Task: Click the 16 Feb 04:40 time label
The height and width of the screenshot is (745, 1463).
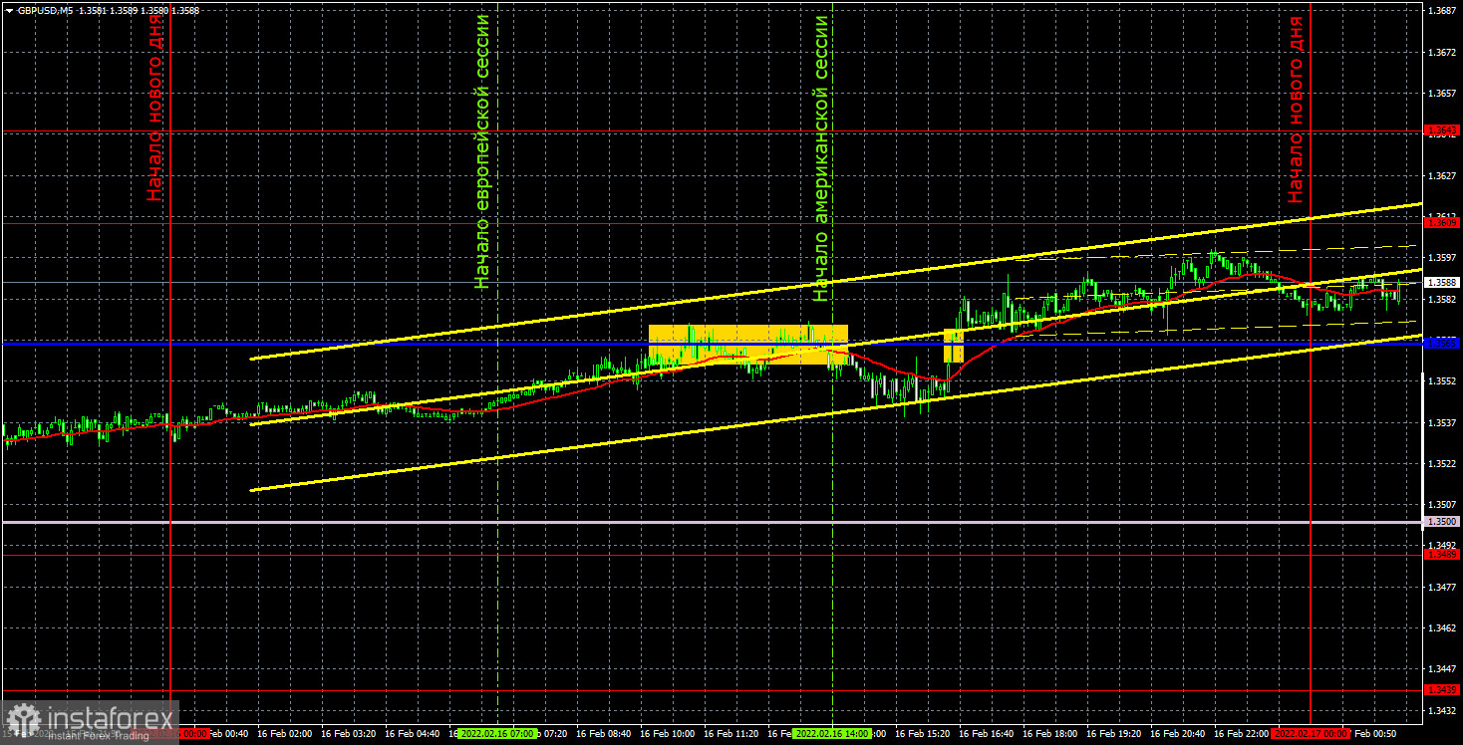Action: pos(413,733)
